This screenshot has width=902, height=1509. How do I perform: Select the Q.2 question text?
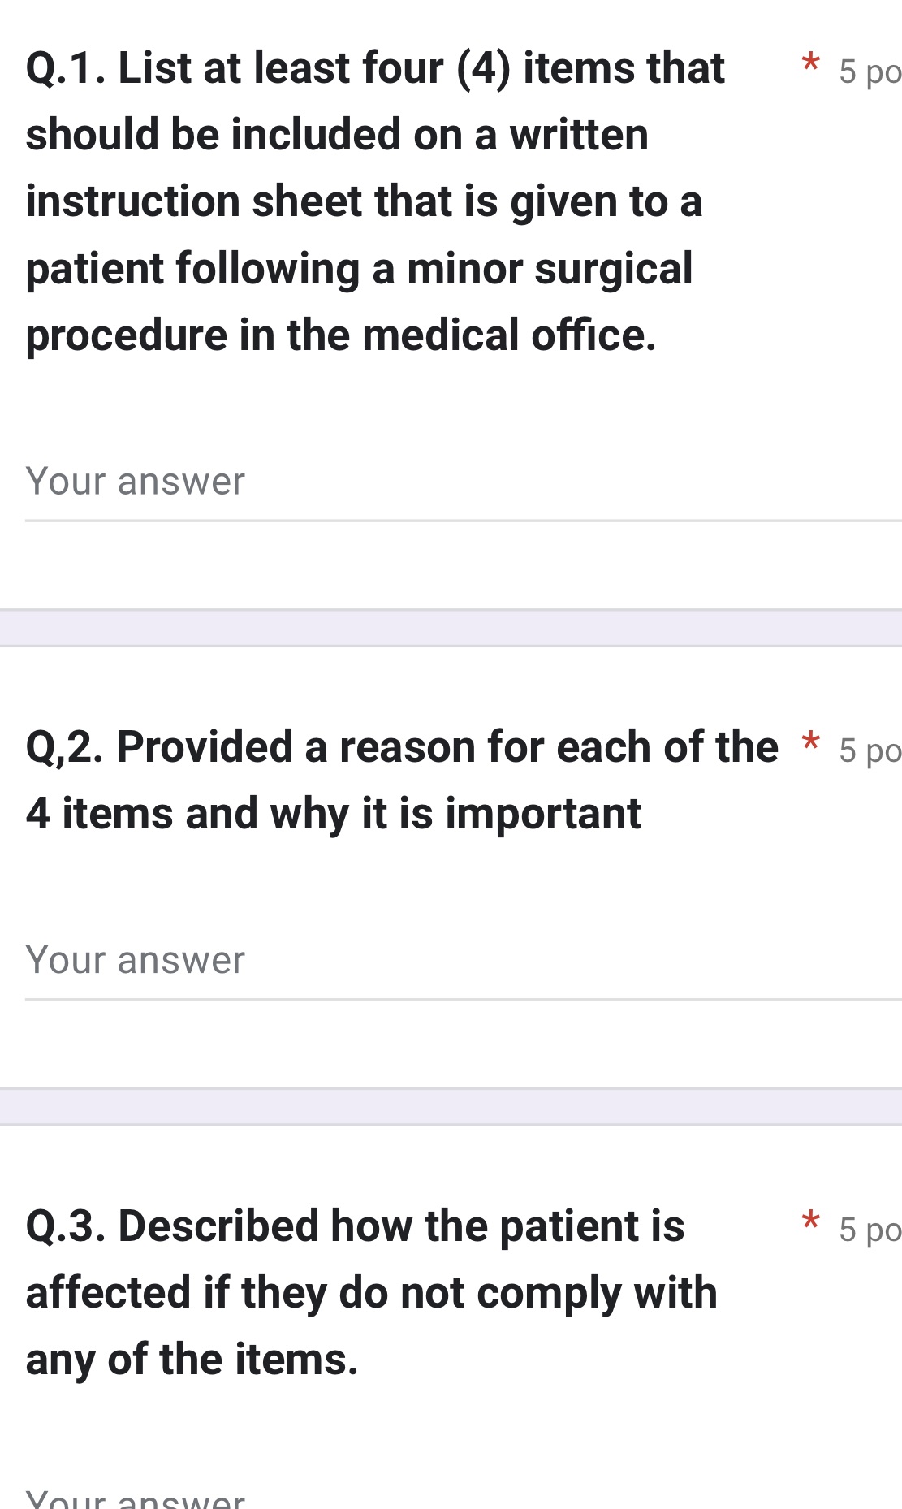pos(398,780)
